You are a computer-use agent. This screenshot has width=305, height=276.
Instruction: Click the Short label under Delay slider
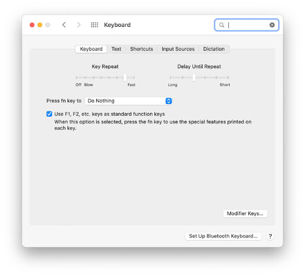(x=225, y=85)
